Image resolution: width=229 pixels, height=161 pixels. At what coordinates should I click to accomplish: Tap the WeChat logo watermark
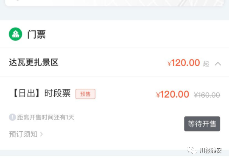click(x=192, y=150)
